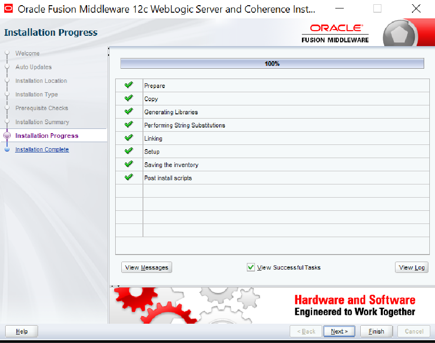Open View Messages

[x=147, y=267]
